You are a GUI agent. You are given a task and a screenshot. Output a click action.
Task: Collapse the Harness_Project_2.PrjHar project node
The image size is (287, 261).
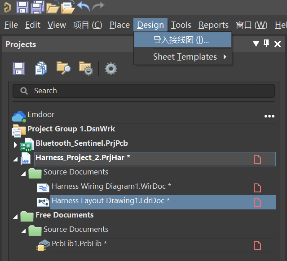16,159
